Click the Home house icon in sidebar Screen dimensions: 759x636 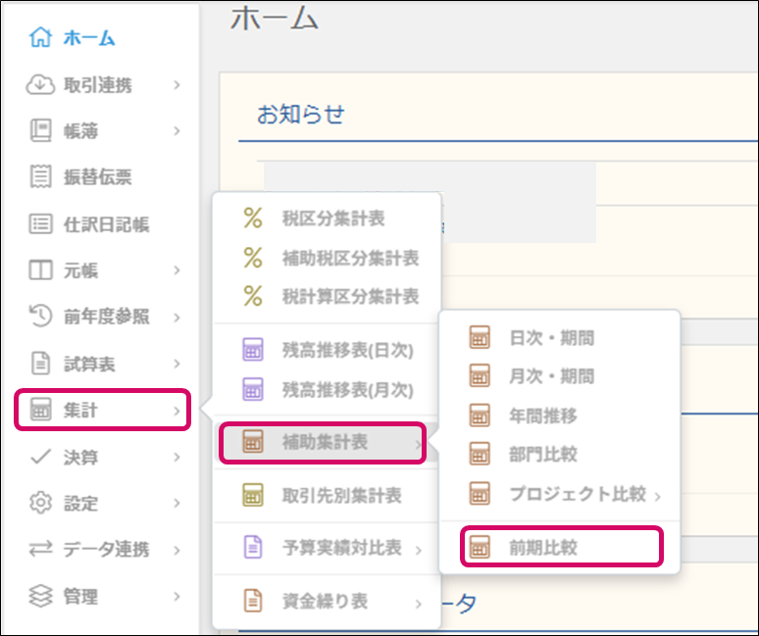click(40, 39)
